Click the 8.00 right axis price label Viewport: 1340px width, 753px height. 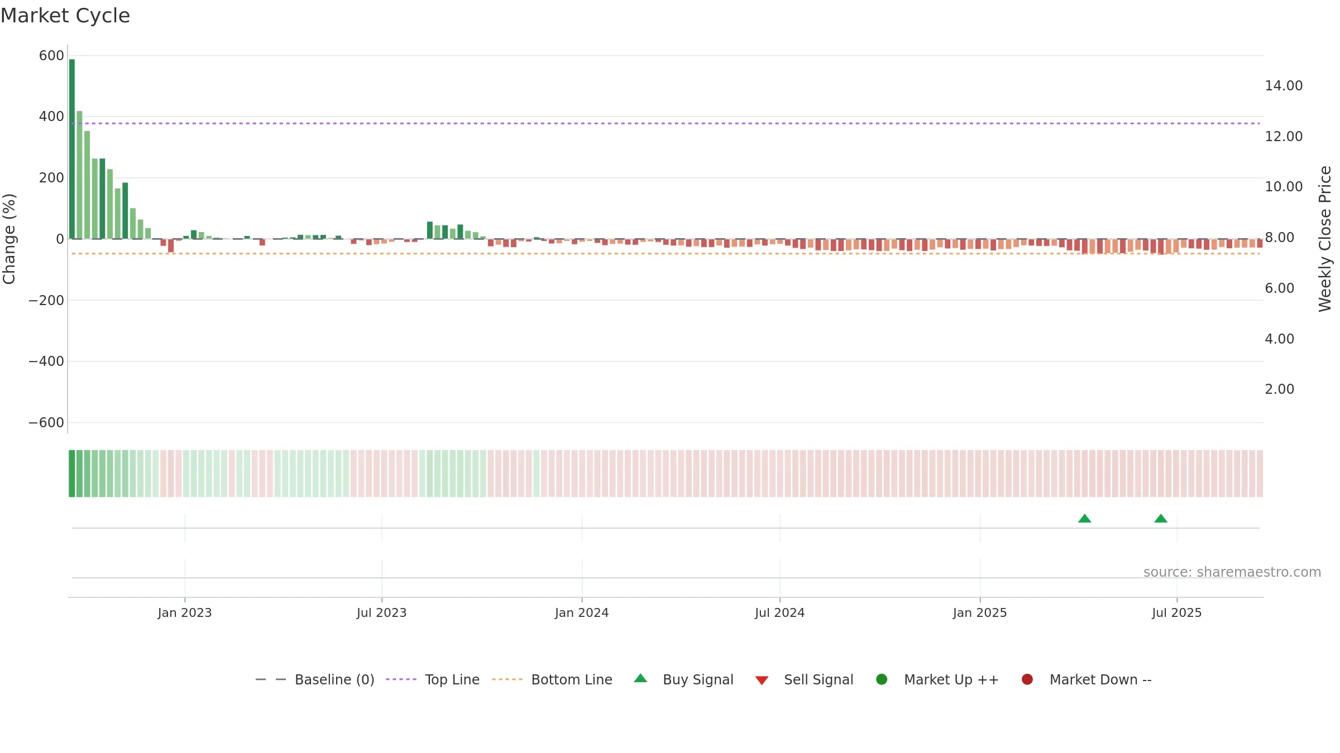[x=1280, y=238]
